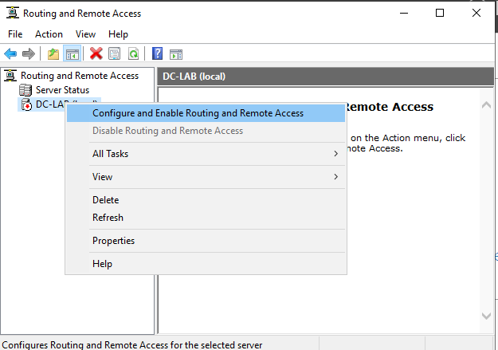This screenshot has height=350, width=498.
Task: Click the scroll down arrow in right pane
Action: [x=488, y=317]
